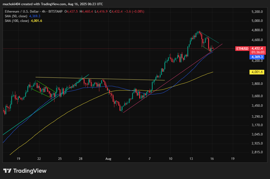Click the red 4,432.4 current price label
This screenshot has height=179, width=270.
click(257, 48)
